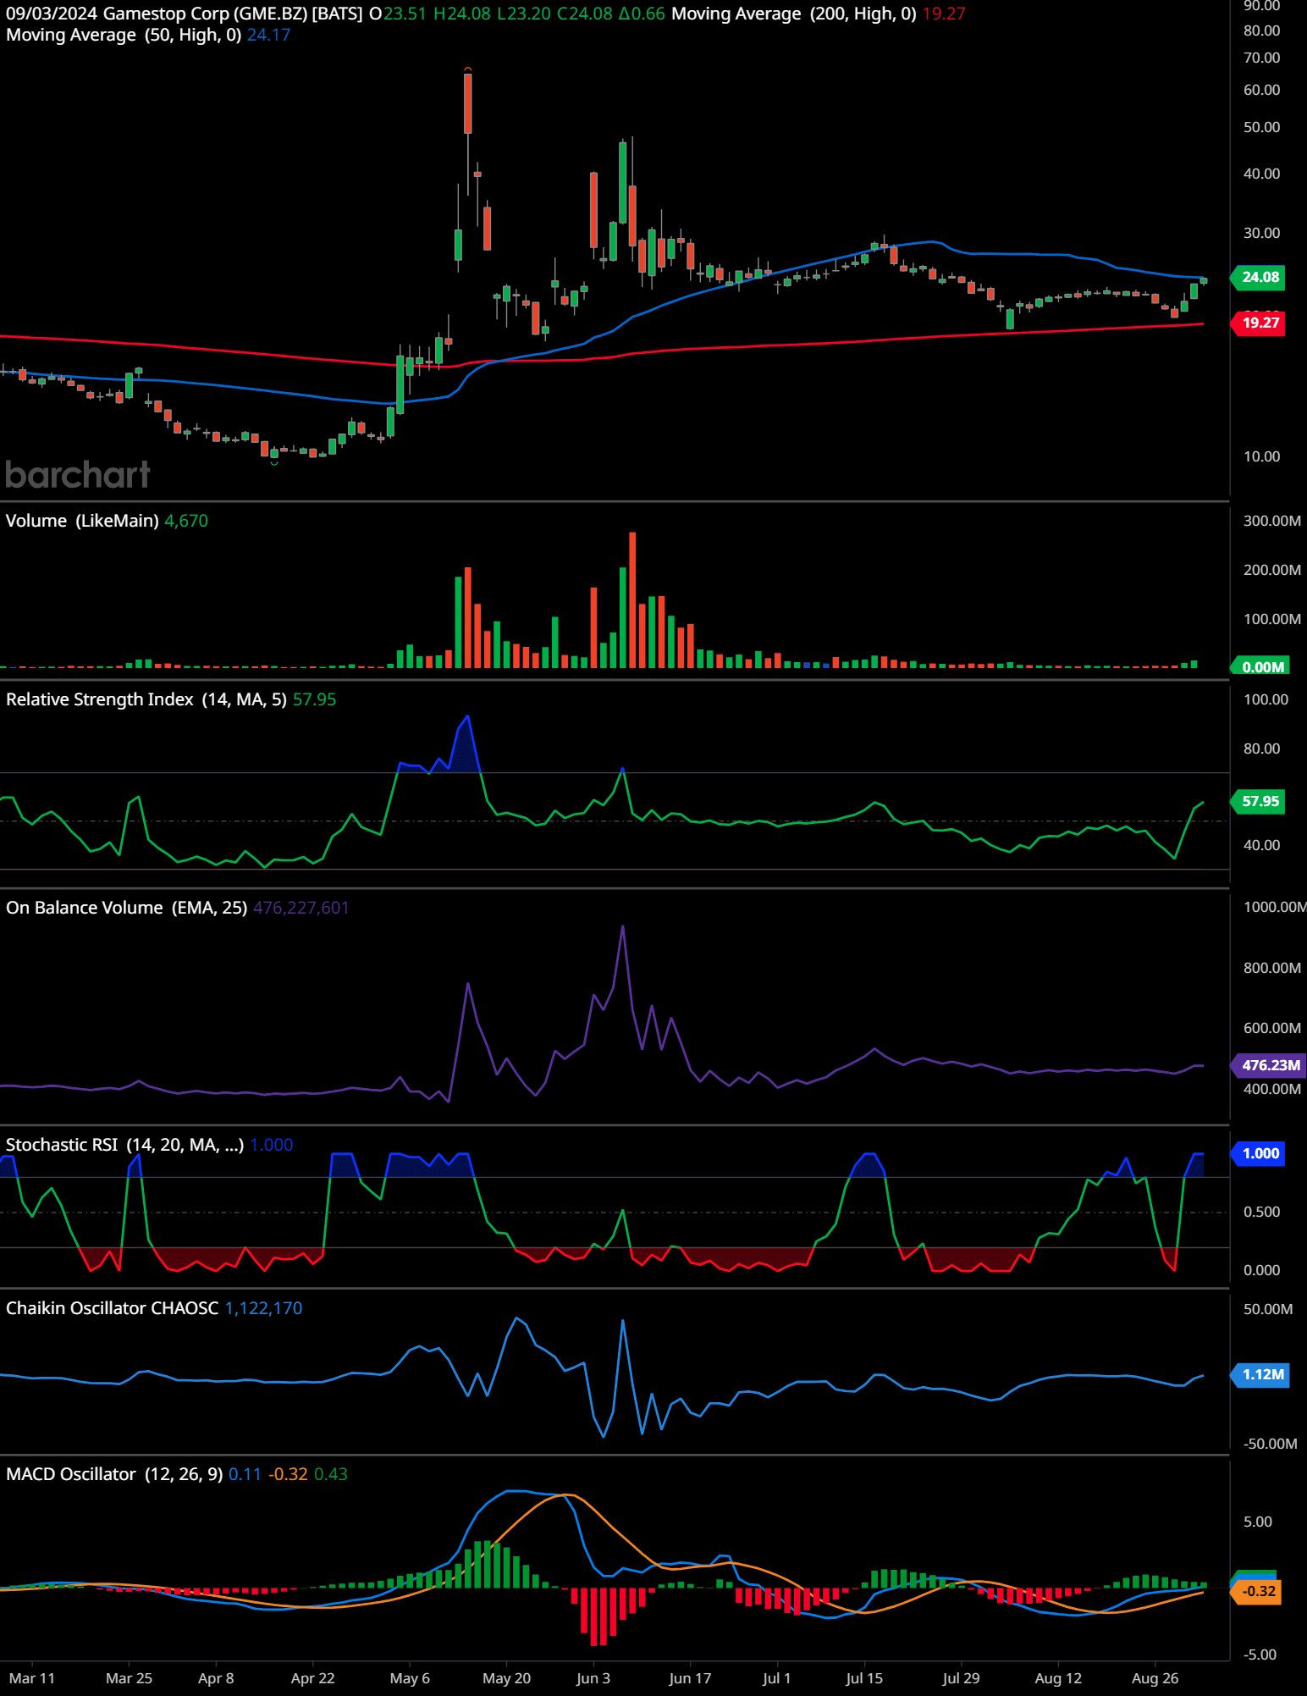Click green 57.95 RSI axis badge
Screen dimensions: 1307x1696
(x=1260, y=801)
